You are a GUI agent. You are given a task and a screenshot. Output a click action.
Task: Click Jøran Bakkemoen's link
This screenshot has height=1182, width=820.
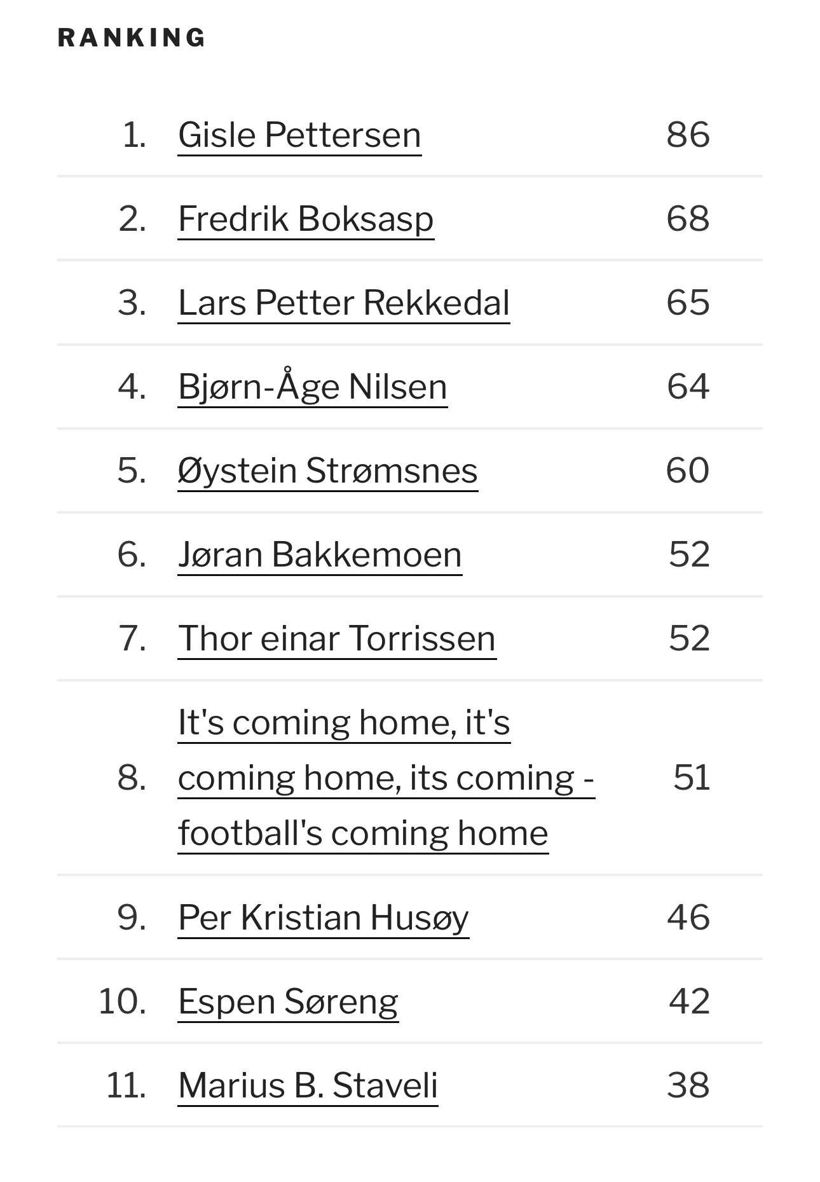(320, 554)
